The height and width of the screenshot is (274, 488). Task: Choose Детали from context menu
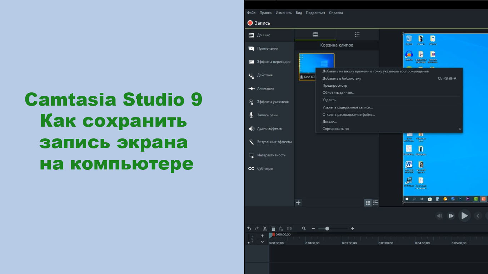[389, 122]
